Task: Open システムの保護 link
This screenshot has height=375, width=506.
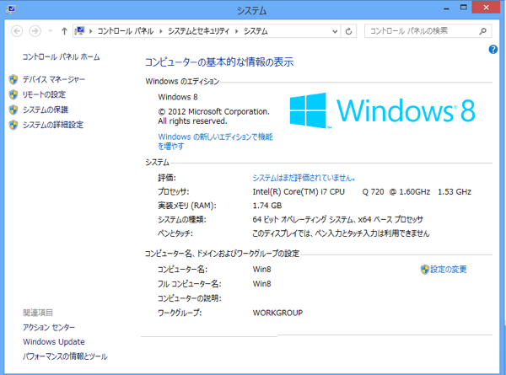Action: (46, 110)
